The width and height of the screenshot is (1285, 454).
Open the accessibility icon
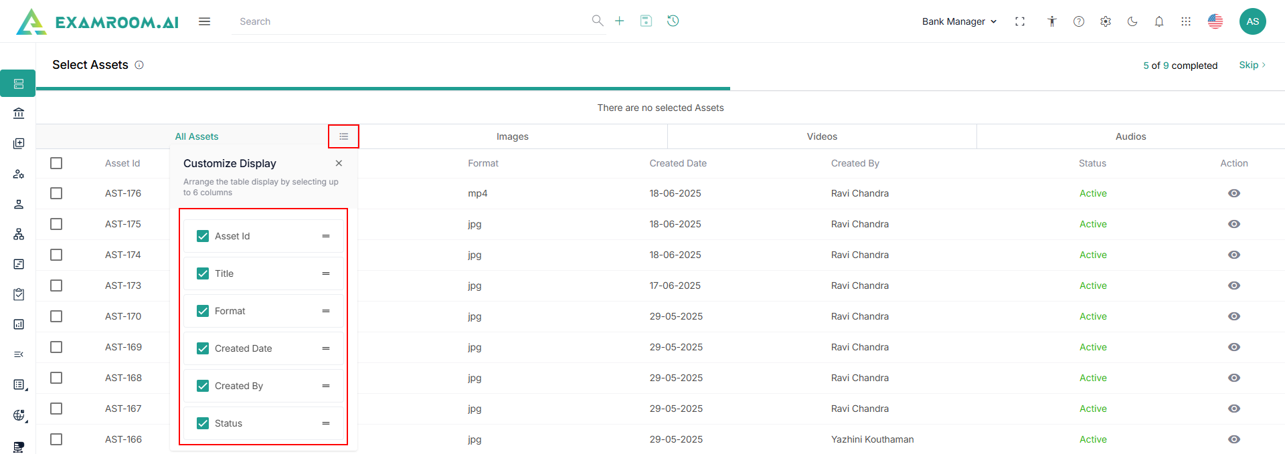[x=1052, y=21]
